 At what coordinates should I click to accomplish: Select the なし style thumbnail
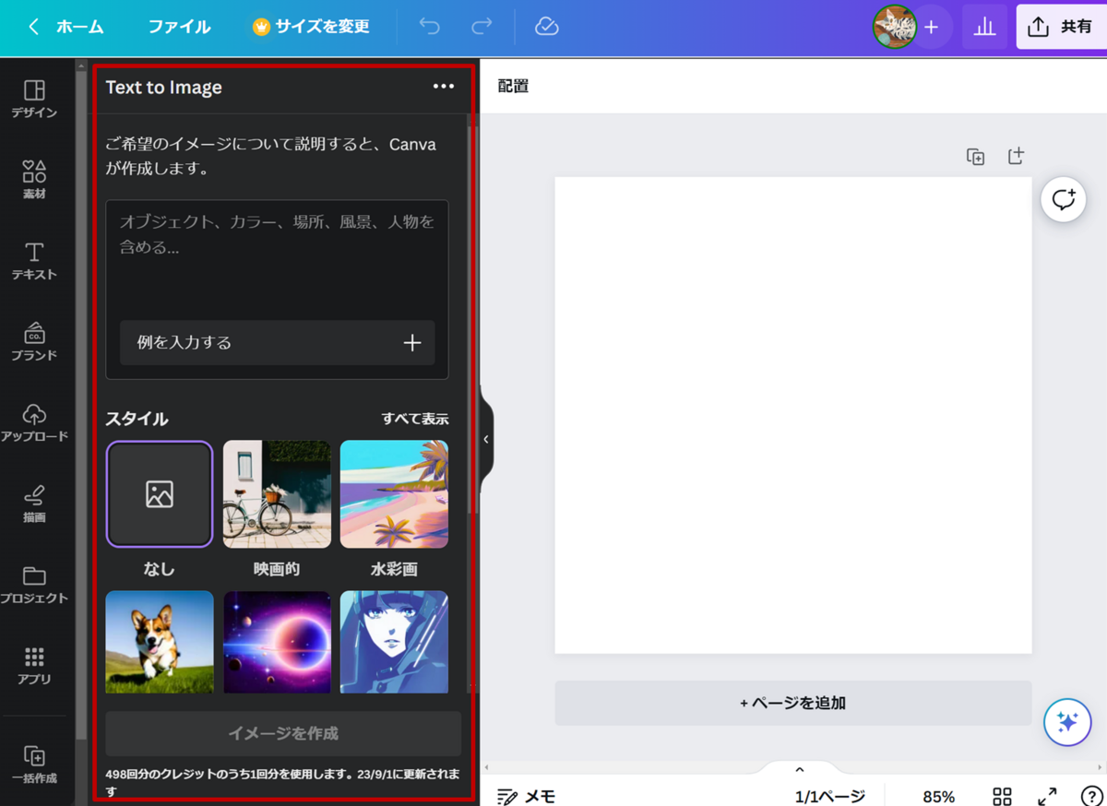pyautogui.click(x=160, y=494)
